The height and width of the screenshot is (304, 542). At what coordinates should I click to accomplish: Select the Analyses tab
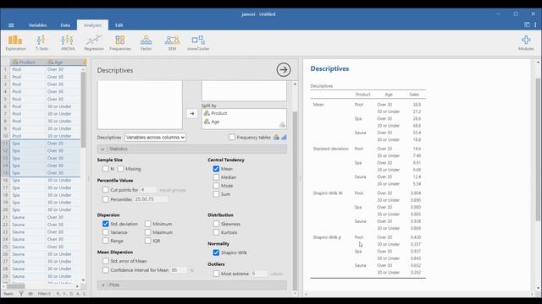pos(92,25)
